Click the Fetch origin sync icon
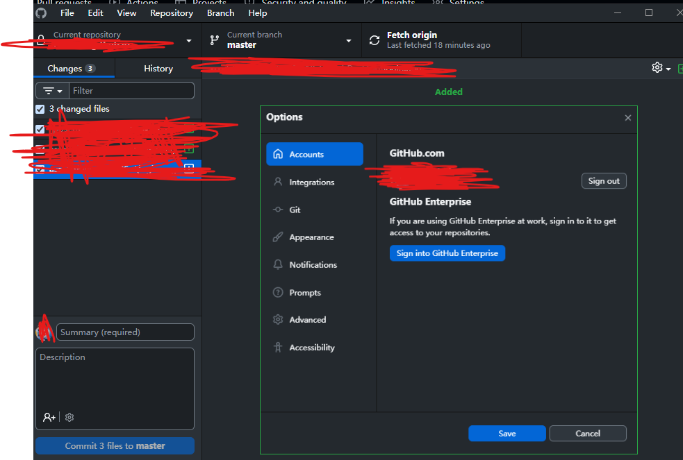The height and width of the screenshot is (460, 683). (x=375, y=40)
